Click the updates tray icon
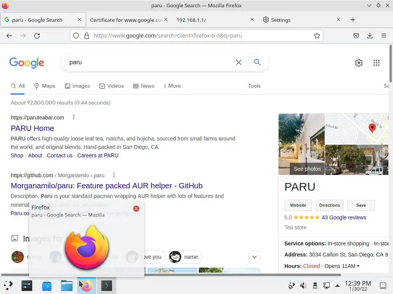Viewport: 393px width, 294px height. (x=292, y=286)
